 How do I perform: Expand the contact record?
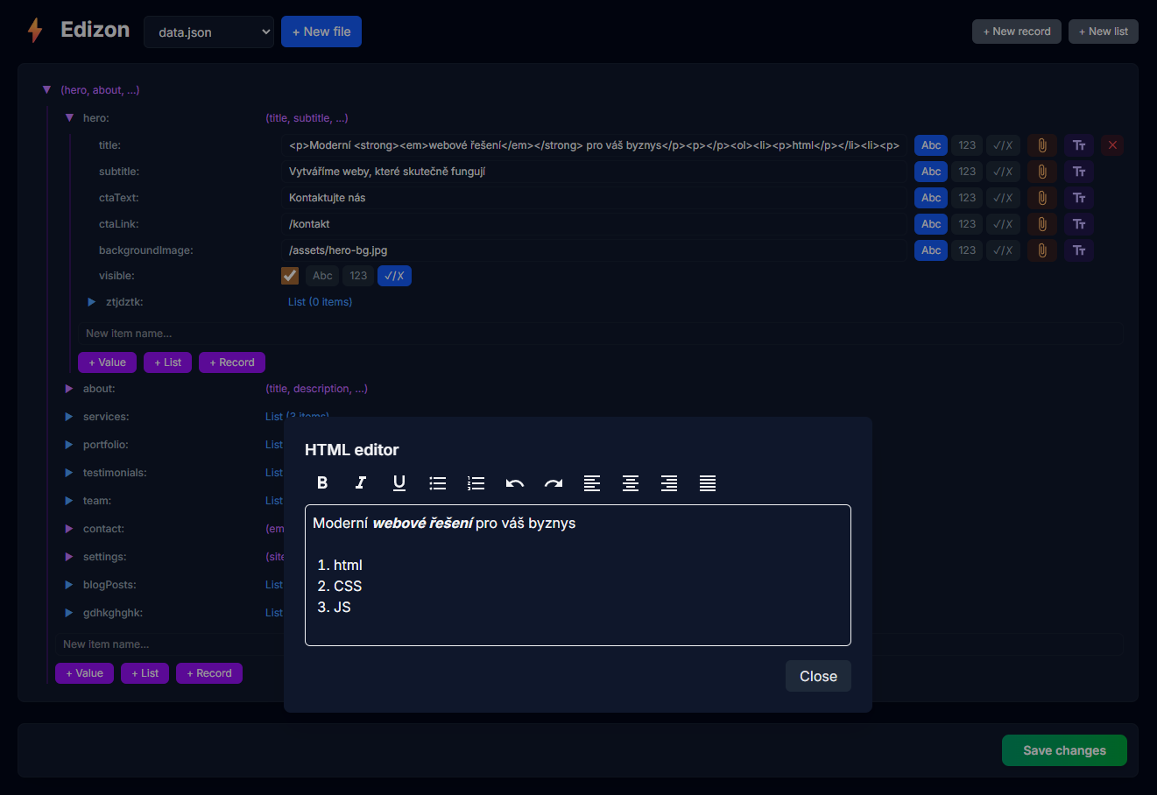[69, 528]
